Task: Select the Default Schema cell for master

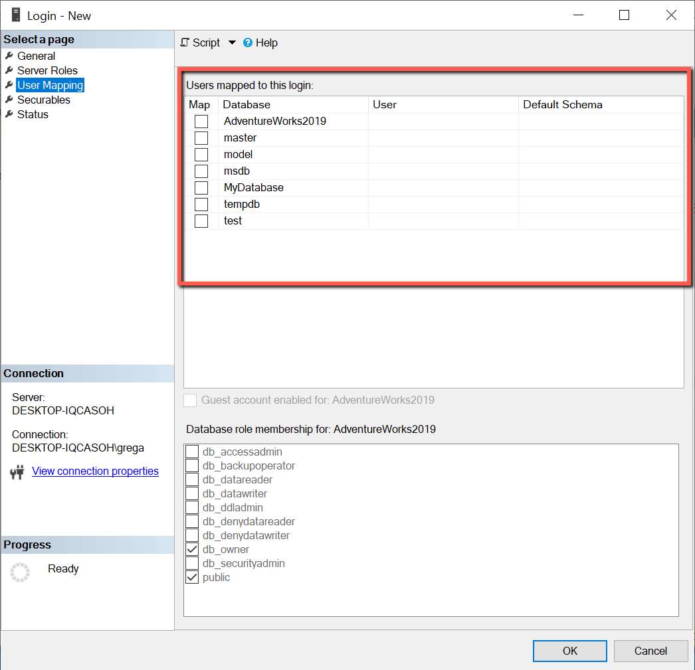Action: pyautogui.click(x=600, y=138)
